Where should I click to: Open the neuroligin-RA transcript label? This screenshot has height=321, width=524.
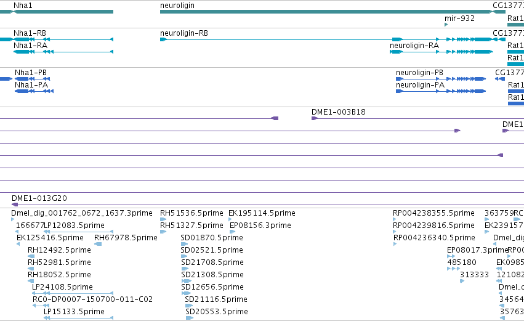[414, 46]
